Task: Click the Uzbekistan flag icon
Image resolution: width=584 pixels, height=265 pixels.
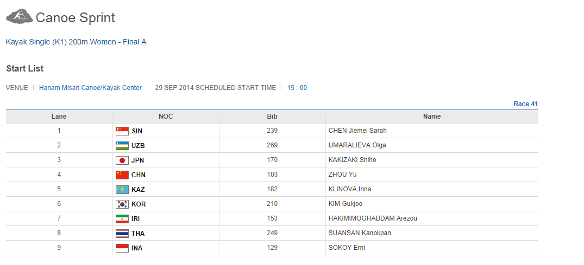Action: click(122, 146)
